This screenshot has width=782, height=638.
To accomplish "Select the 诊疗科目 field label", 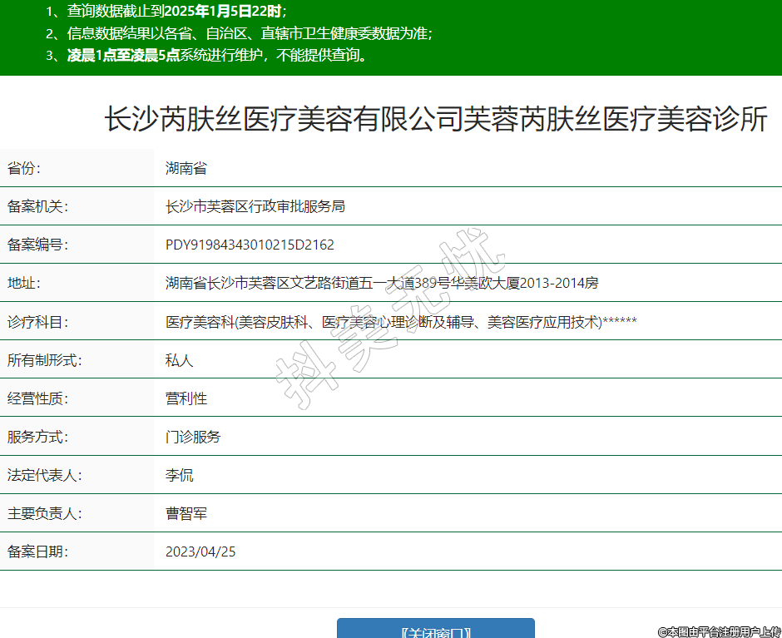I will (37, 322).
